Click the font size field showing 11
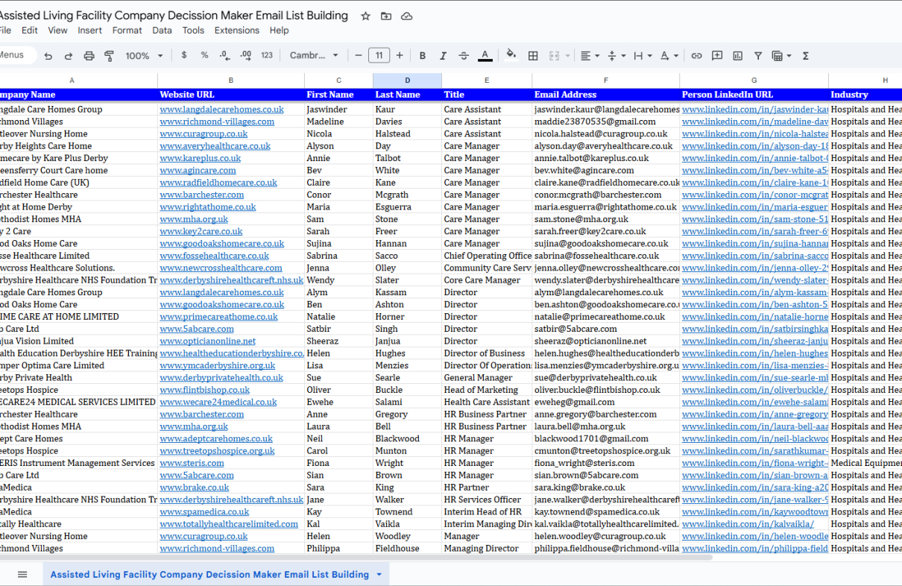 [x=379, y=55]
